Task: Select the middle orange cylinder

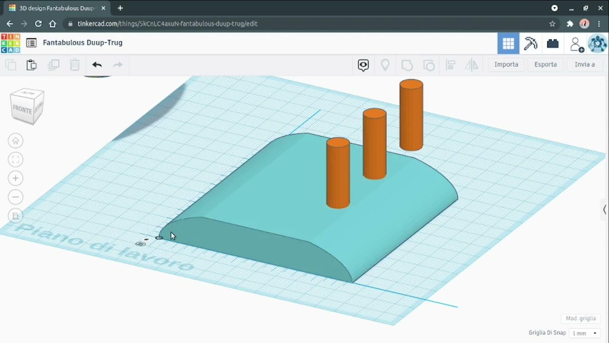Action: point(374,144)
